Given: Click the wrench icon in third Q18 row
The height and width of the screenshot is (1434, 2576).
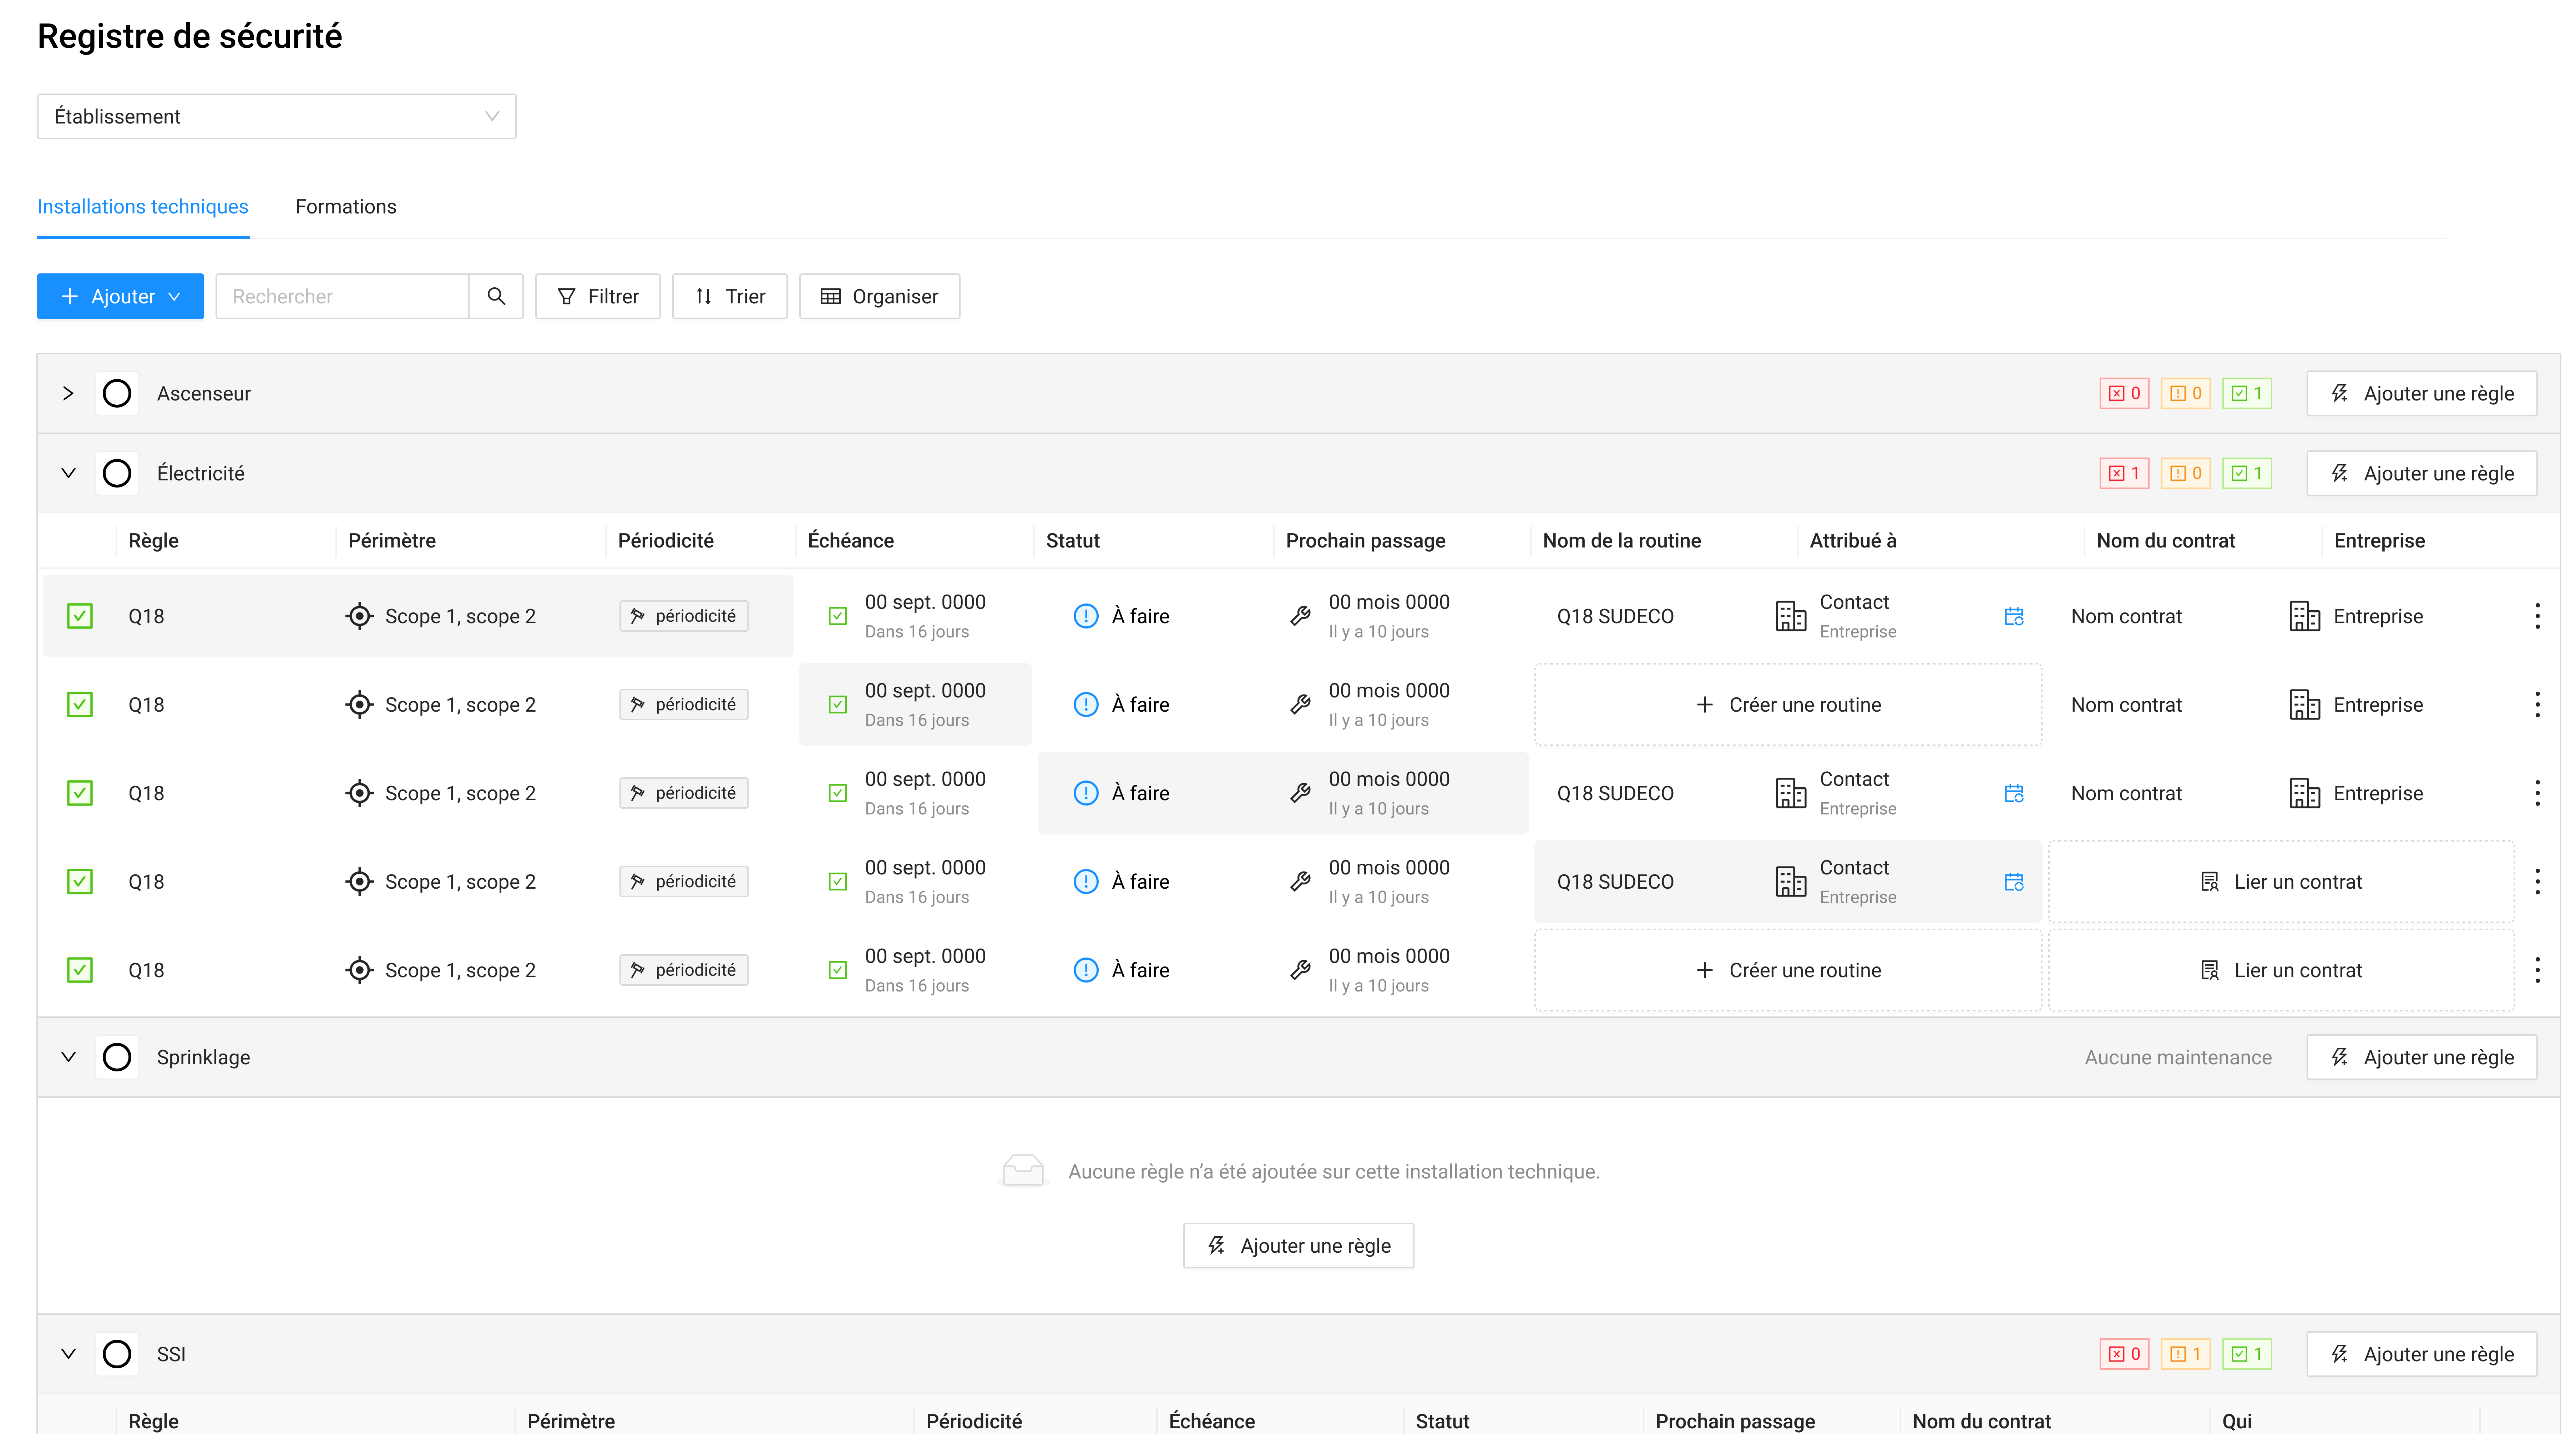Looking at the screenshot, I should pos(1300,793).
